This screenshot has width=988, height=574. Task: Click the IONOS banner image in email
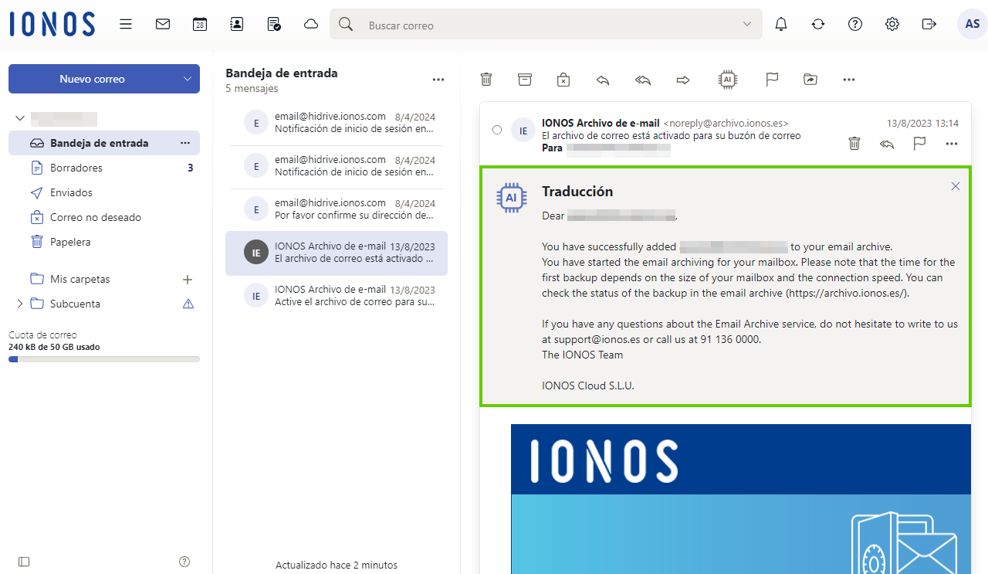740,499
